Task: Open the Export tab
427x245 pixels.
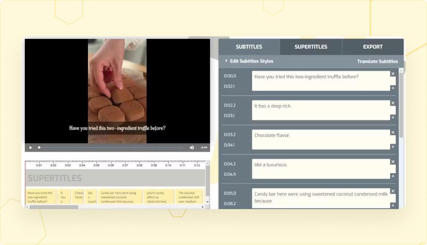Action: [x=373, y=47]
